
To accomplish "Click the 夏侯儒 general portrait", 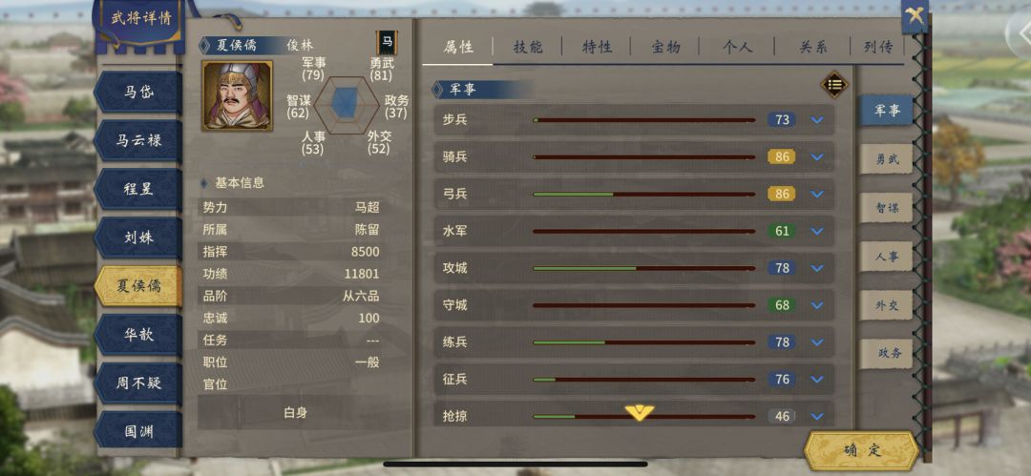I will pyautogui.click(x=238, y=96).
